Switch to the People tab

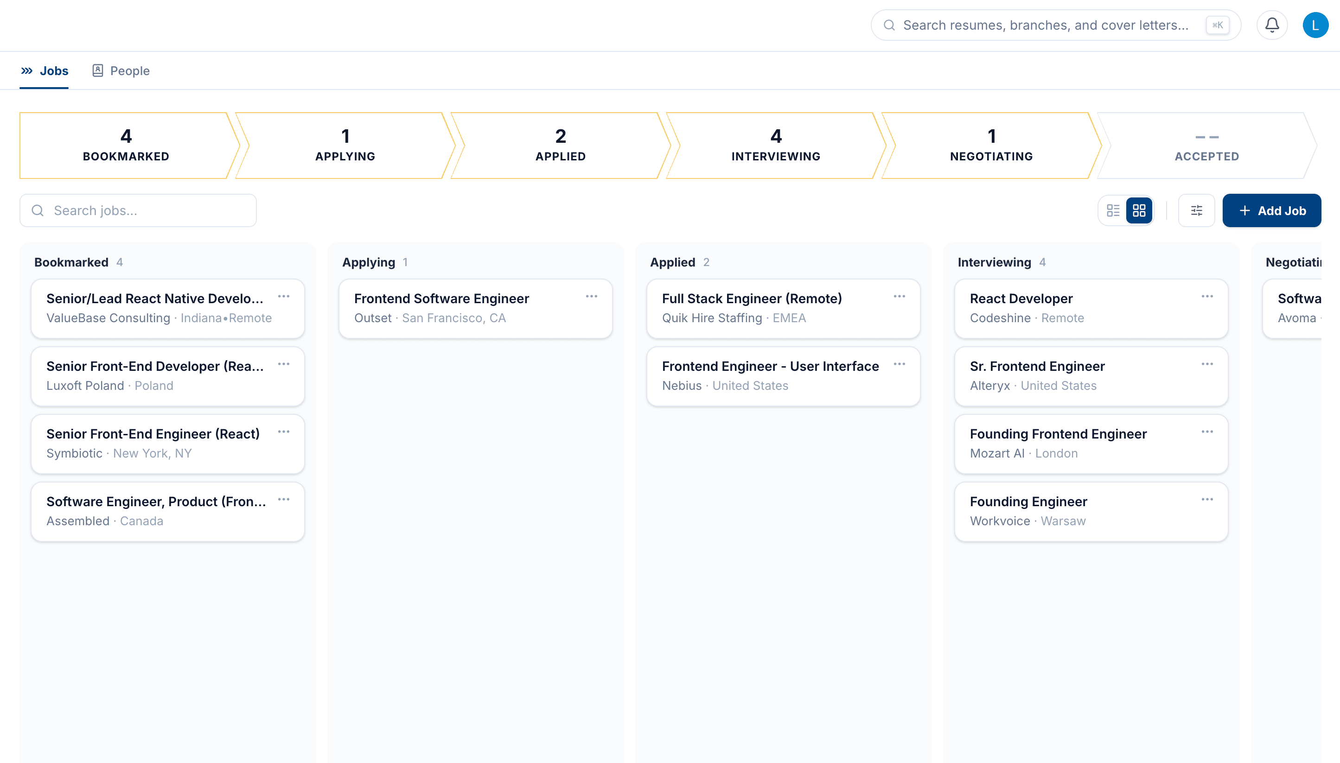(121, 71)
